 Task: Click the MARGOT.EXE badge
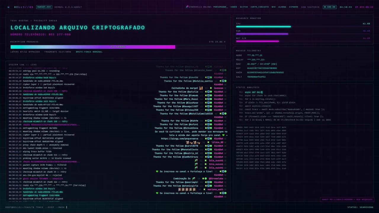(x=44, y=7)
